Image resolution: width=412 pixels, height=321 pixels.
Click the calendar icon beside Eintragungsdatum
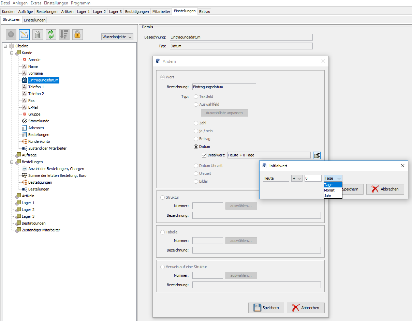point(25,80)
